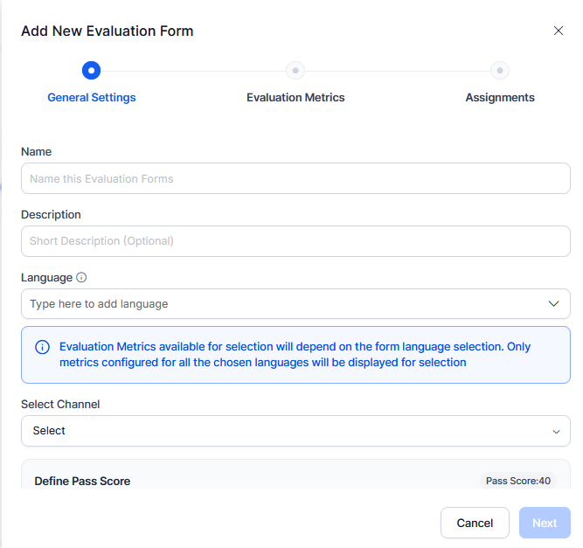Go to the Evaluation Metrics step label
The image size is (583, 548).
[295, 97]
